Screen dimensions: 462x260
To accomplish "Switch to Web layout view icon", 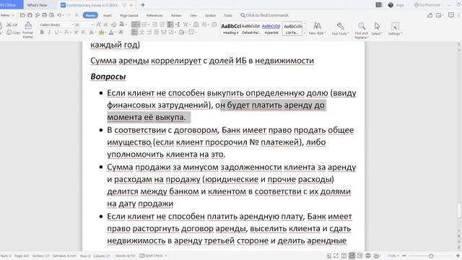I will tap(368, 256).
